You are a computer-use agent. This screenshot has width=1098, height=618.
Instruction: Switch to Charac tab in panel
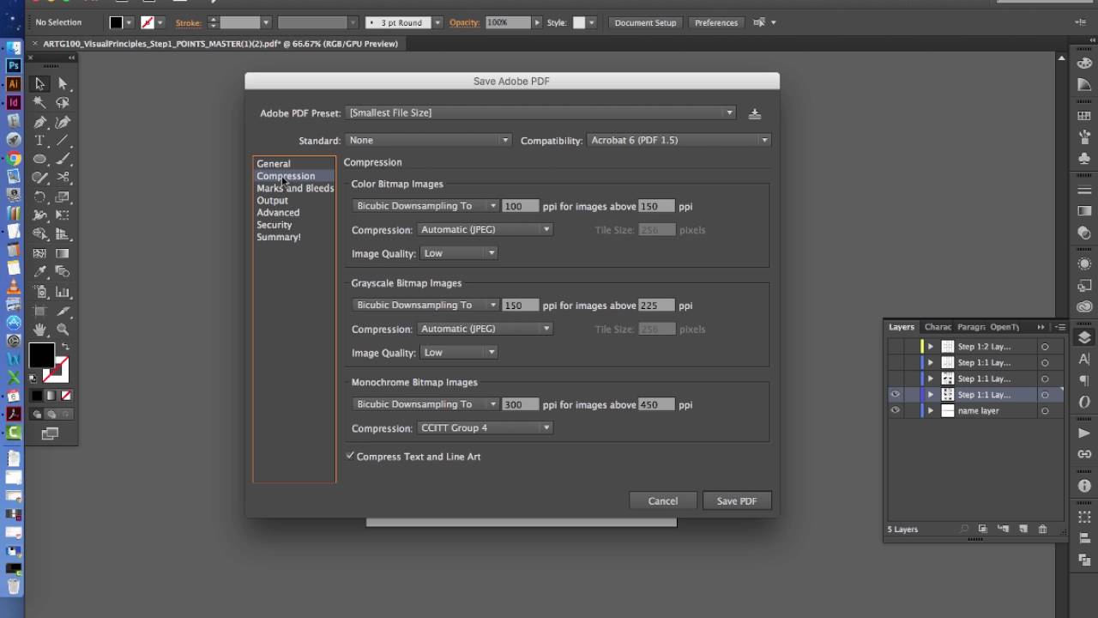coord(938,327)
